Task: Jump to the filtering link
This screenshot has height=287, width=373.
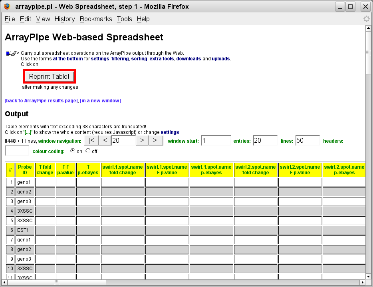Action: (120, 59)
